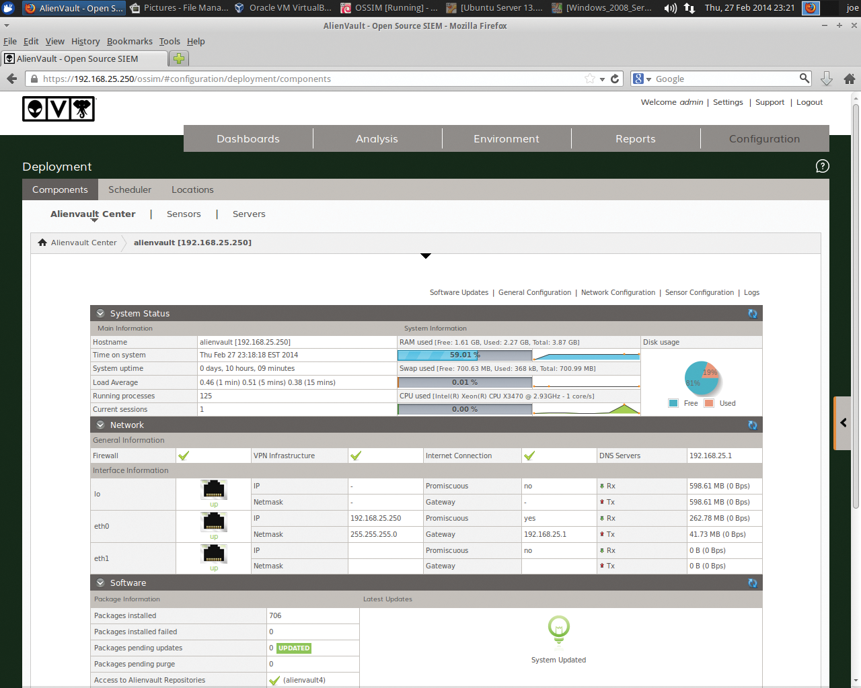Select the Components tab

pos(60,189)
